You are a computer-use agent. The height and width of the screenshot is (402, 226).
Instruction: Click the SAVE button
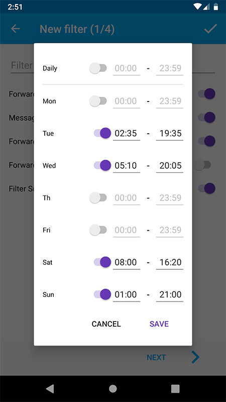tap(159, 324)
